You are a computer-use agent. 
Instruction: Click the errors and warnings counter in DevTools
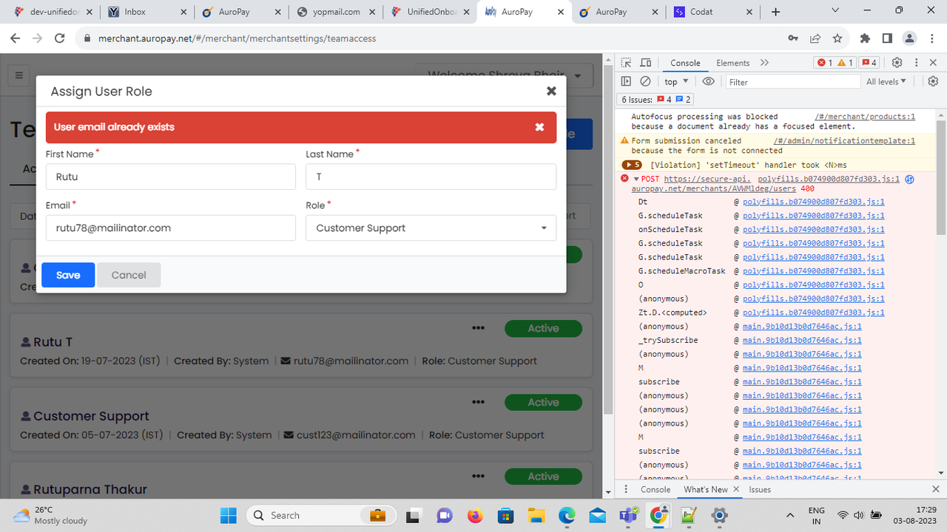(x=835, y=63)
